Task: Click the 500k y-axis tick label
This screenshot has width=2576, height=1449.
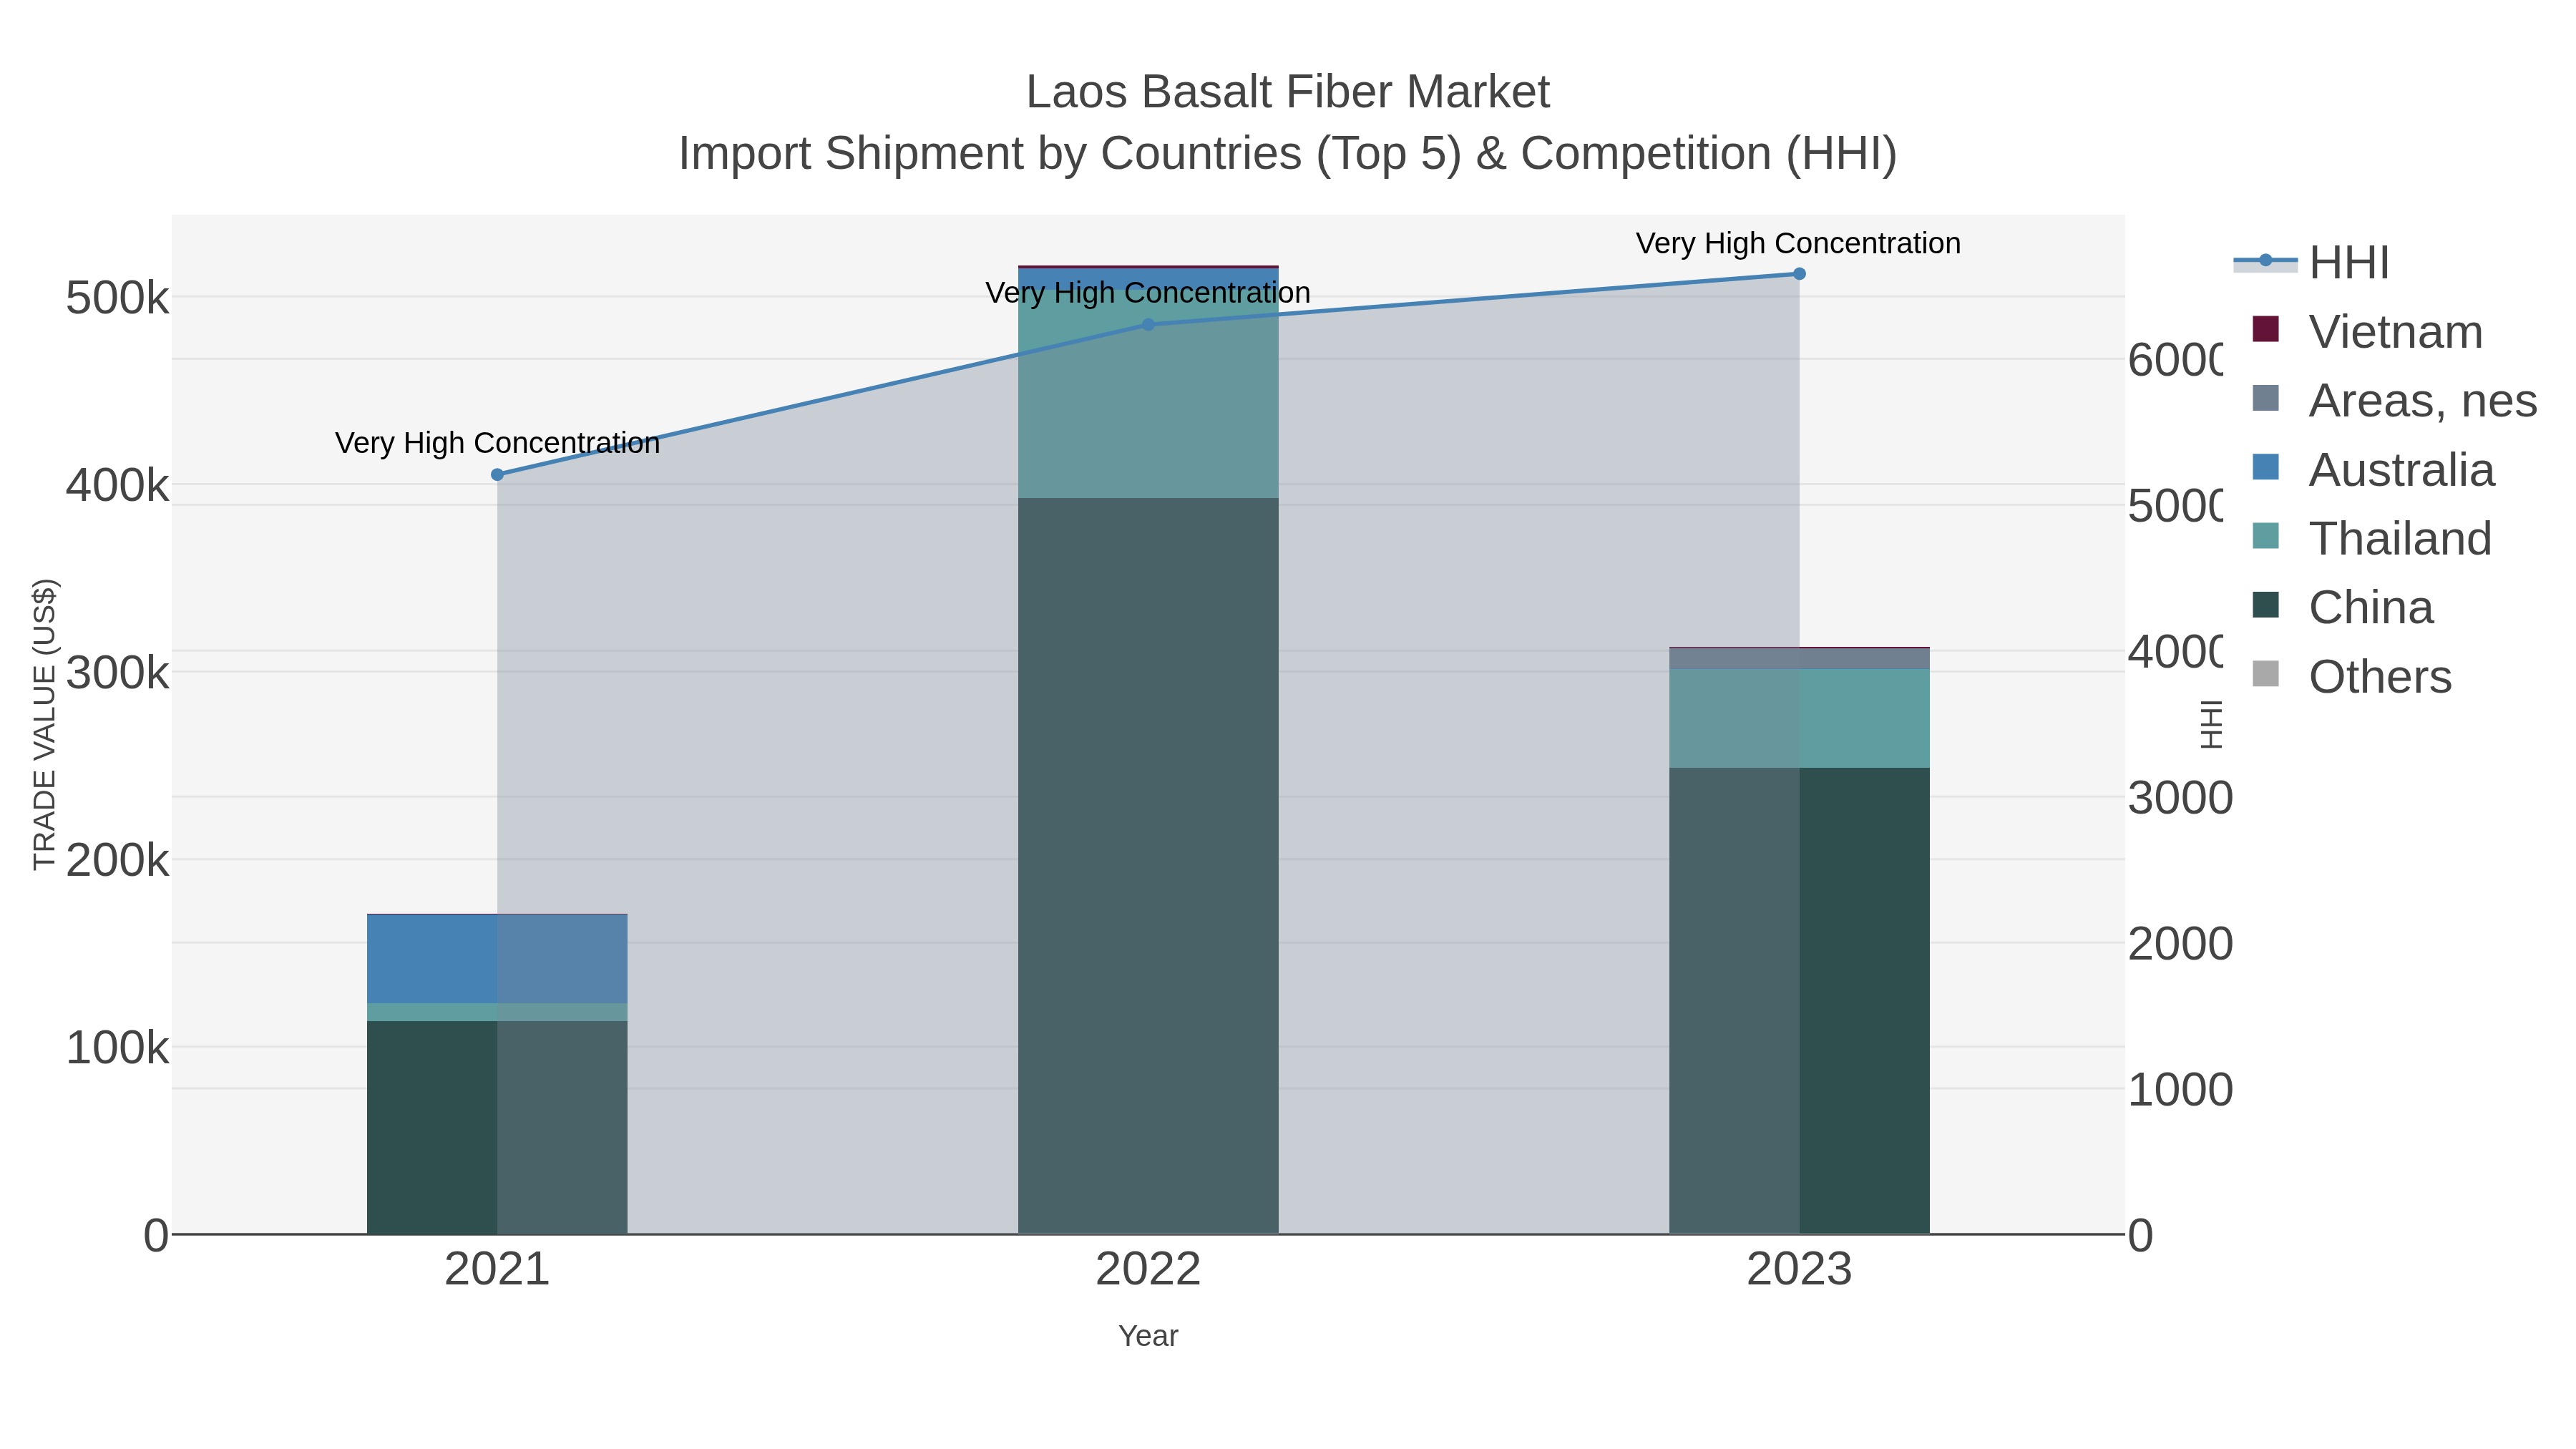Action: (x=117, y=298)
